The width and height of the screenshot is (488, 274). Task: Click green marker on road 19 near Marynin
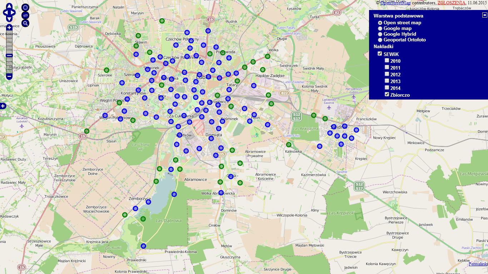87,131
